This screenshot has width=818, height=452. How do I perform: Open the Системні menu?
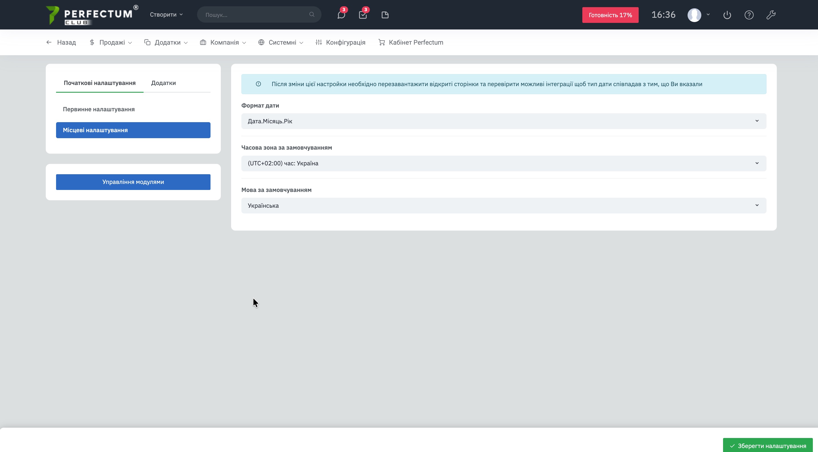click(281, 42)
